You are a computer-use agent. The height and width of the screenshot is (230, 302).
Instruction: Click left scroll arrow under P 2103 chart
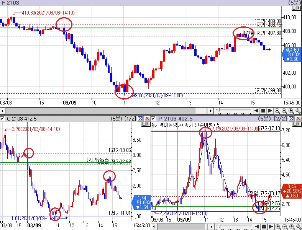pos(154,227)
